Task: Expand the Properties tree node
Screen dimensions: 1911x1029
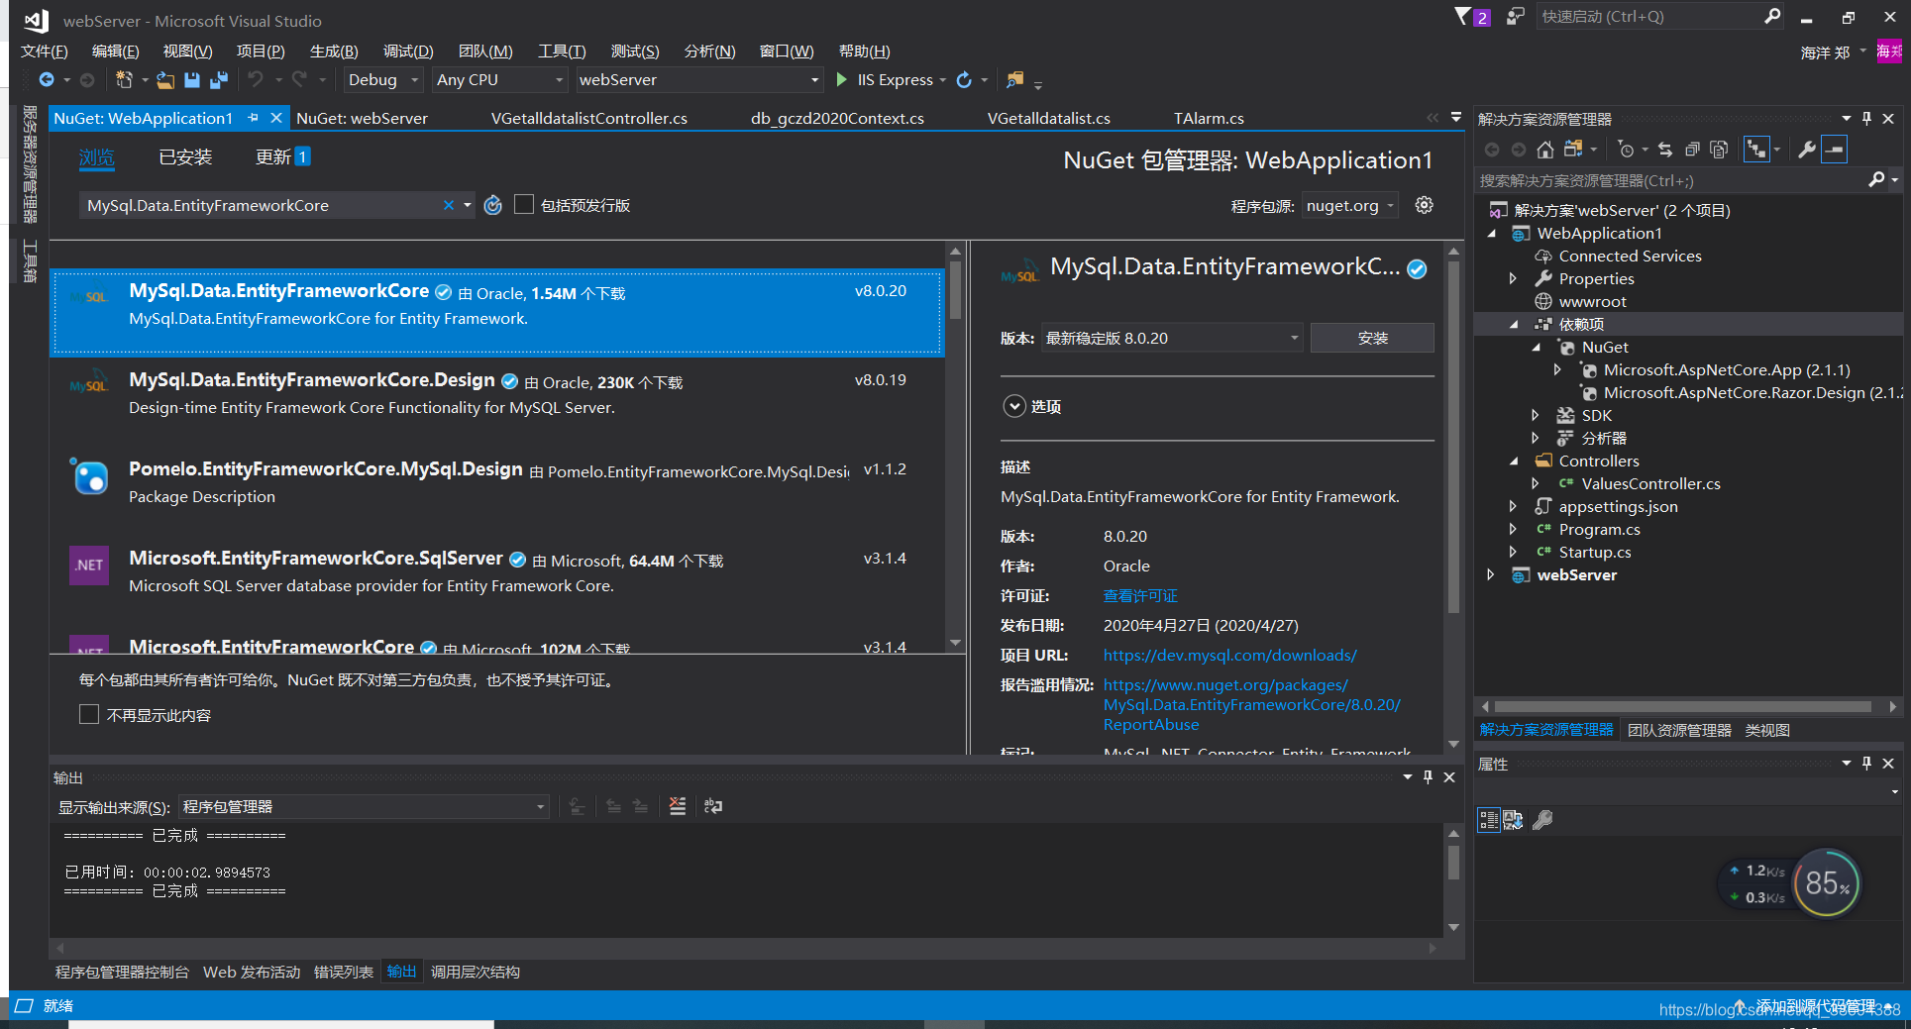Action: click(x=1513, y=279)
